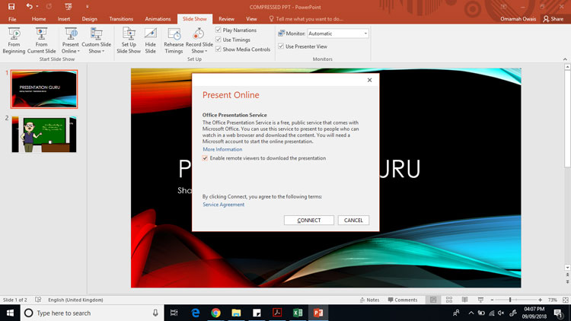Image resolution: width=571 pixels, height=321 pixels.
Task: Uncheck Enable remote viewers to download
Action: [205, 158]
